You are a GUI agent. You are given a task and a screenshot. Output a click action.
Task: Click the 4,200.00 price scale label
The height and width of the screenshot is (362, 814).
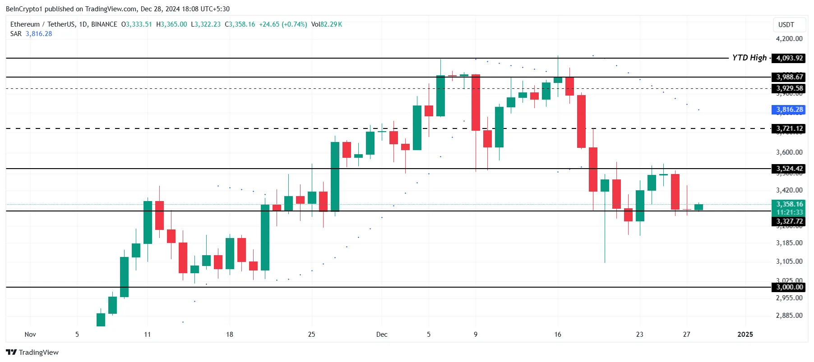coord(789,39)
